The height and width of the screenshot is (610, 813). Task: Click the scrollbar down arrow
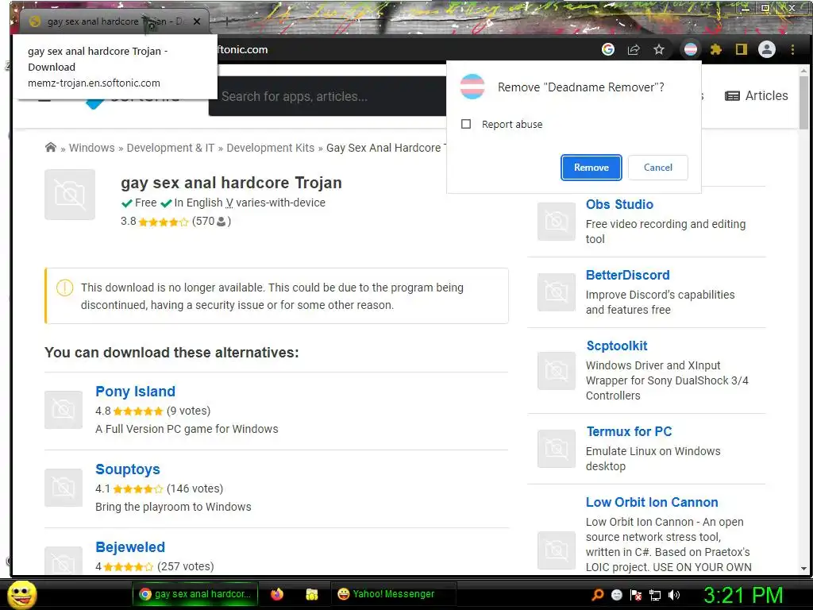pyautogui.click(x=803, y=569)
